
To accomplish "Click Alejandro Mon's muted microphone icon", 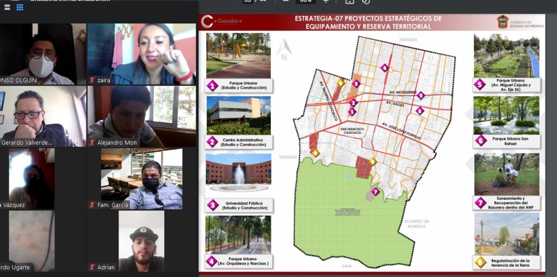I will pyautogui.click(x=92, y=143).
